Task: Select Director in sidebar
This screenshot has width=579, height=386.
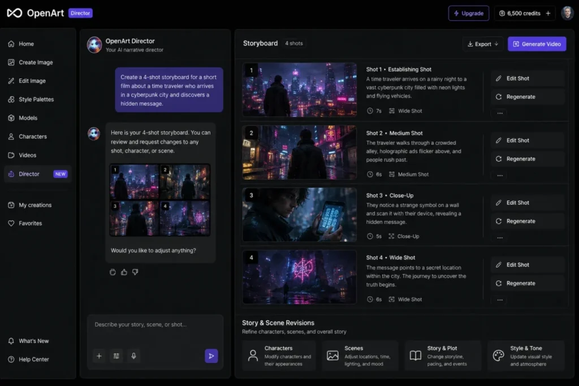Action: point(38,174)
